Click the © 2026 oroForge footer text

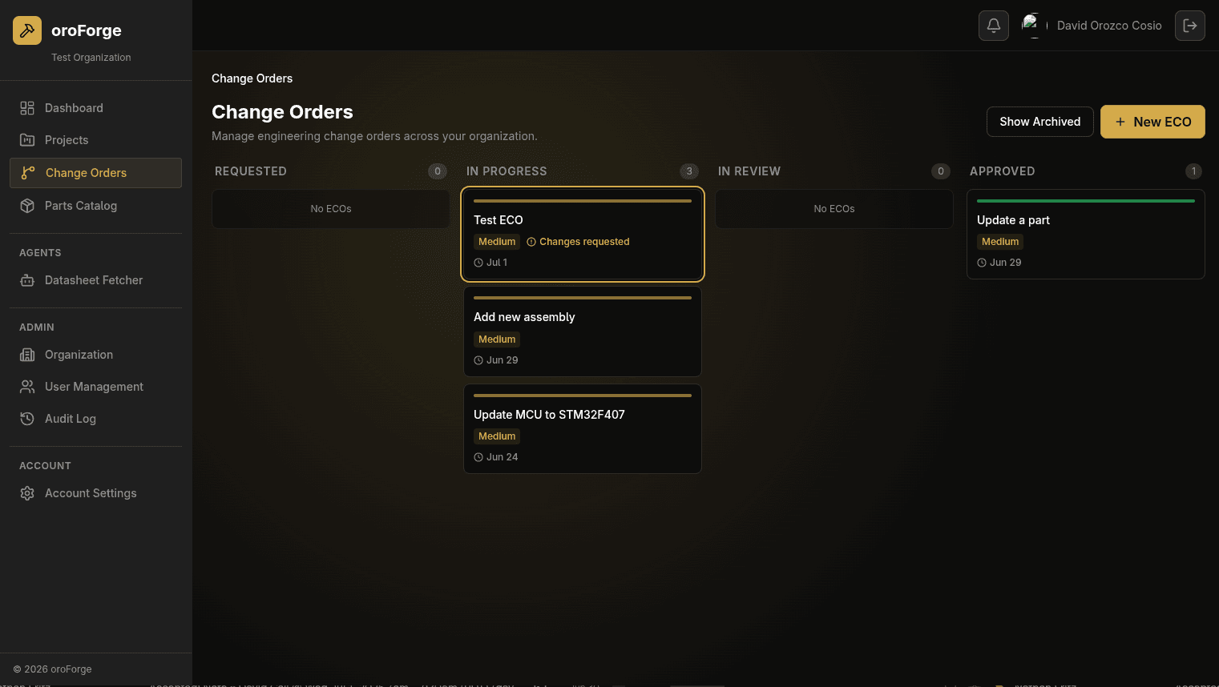coord(53,669)
